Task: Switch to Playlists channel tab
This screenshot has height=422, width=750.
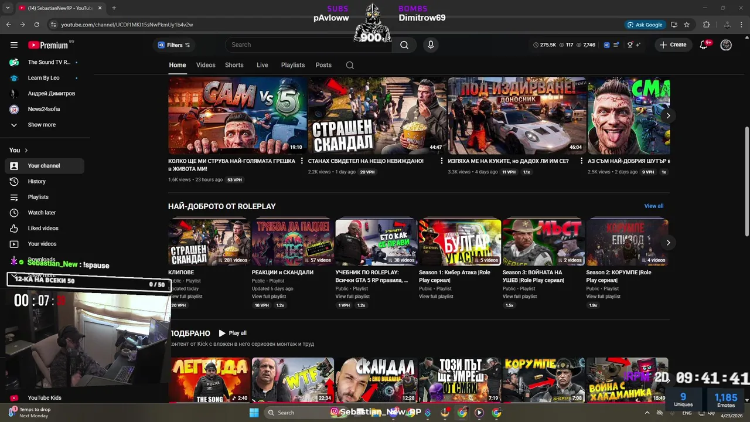Action: pos(293,65)
